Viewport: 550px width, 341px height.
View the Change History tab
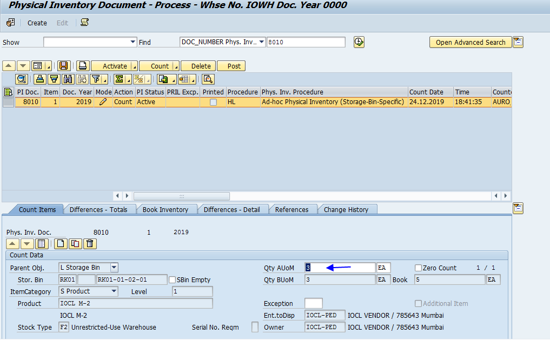coord(346,210)
